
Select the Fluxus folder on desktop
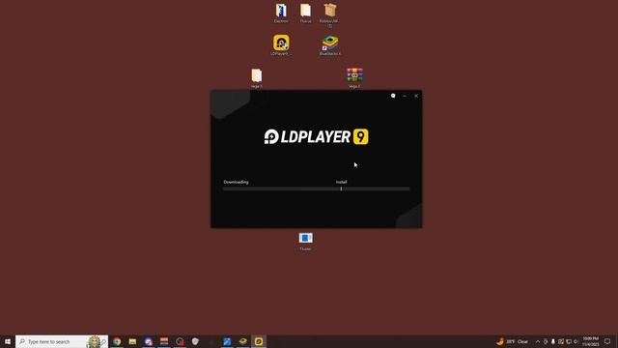[x=305, y=13]
